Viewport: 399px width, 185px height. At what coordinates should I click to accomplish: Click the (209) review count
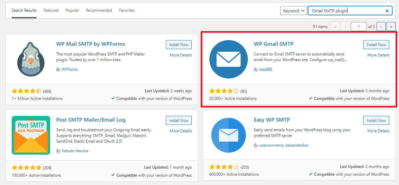coord(47,167)
